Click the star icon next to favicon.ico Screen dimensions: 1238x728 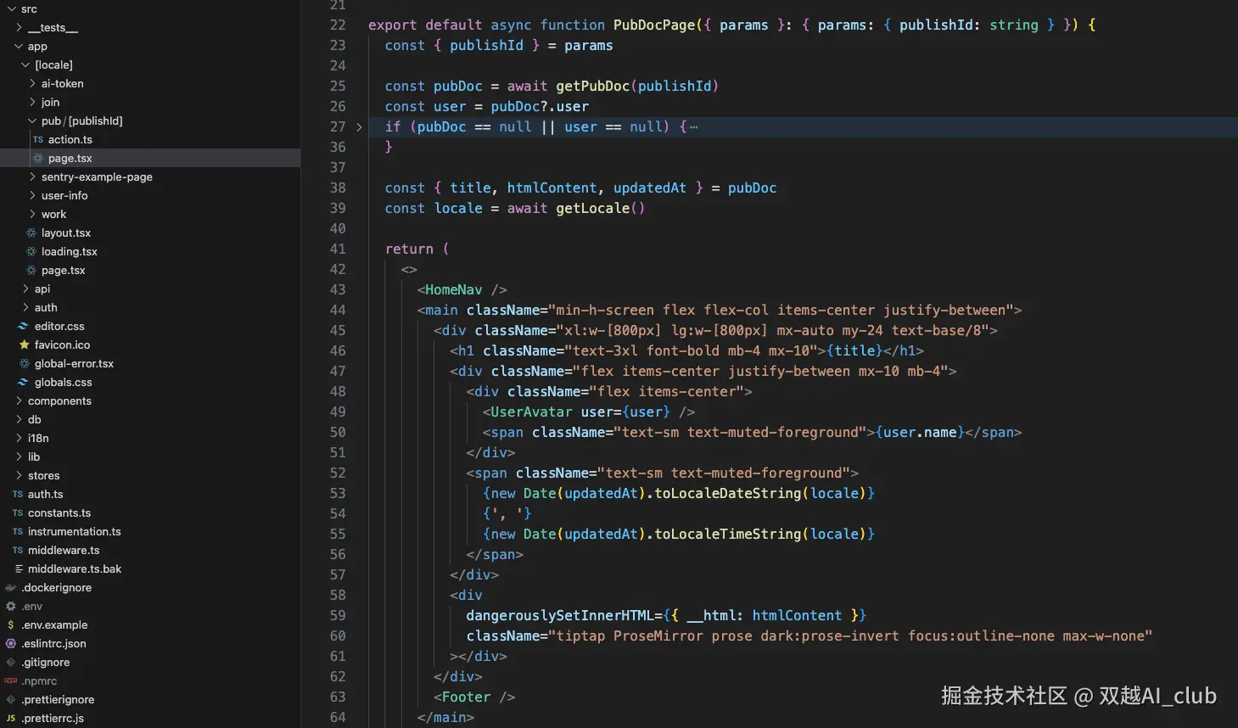click(x=24, y=345)
